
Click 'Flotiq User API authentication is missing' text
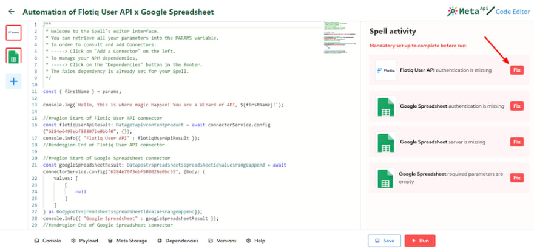[446, 70]
